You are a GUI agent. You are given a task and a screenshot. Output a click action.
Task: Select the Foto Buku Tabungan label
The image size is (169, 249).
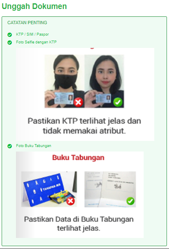click(34, 146)
